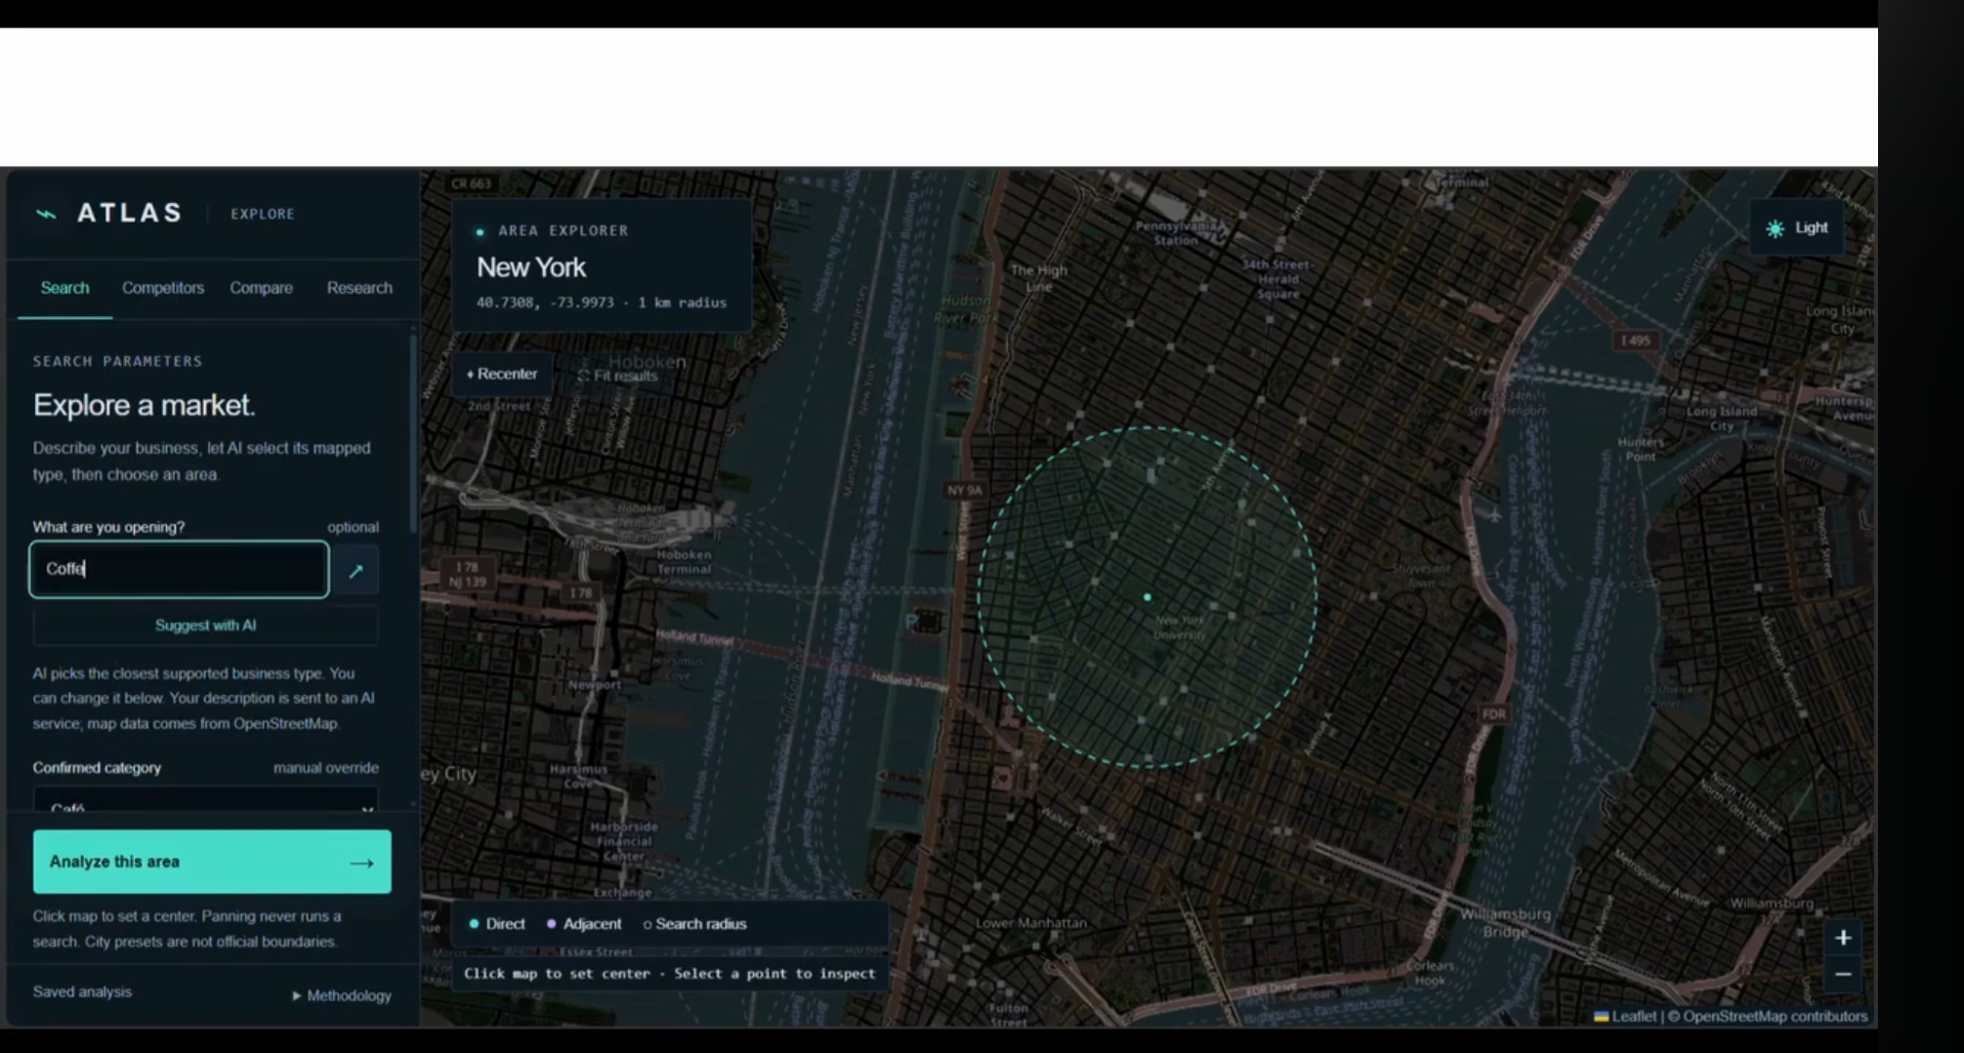Switch to the Search tab
Image resolution: width=1964 pixels, height=1053 pixels.
(x=64, y=288)
